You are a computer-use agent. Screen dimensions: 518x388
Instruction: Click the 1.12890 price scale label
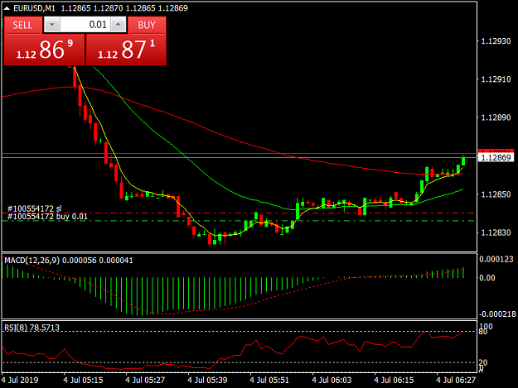496,117
